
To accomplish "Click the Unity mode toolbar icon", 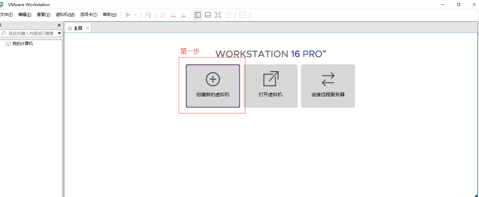I will click(228, 15).
